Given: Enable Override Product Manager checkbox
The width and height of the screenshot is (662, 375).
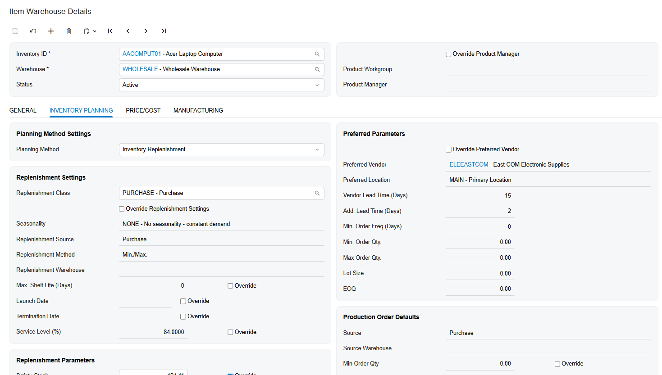Looking at the screenshot, I should (448, 54).
